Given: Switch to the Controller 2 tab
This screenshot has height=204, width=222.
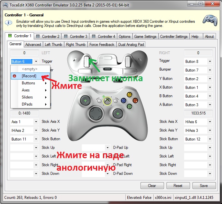Looking at the screenshot, I should (x=48, y=36).
